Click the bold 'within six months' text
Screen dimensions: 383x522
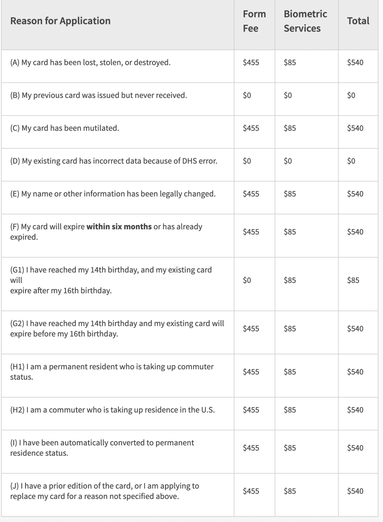click(x=119, y=227)
